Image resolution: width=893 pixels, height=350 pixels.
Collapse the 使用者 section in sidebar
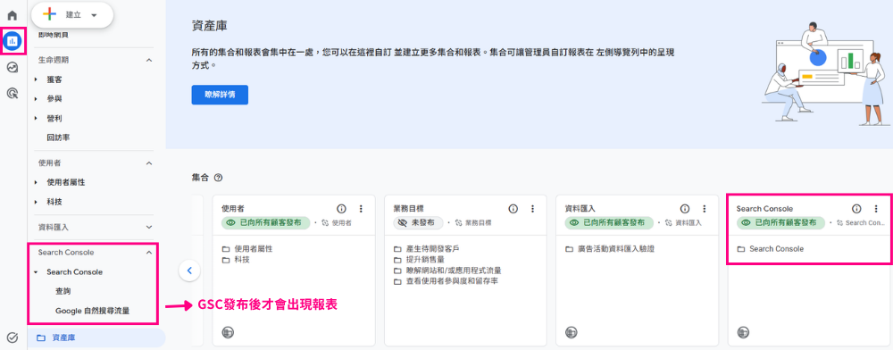pos(149,163)
